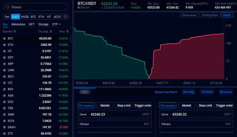
Task: Toggle favorite star for XRP row
Action: click(4, 64)
